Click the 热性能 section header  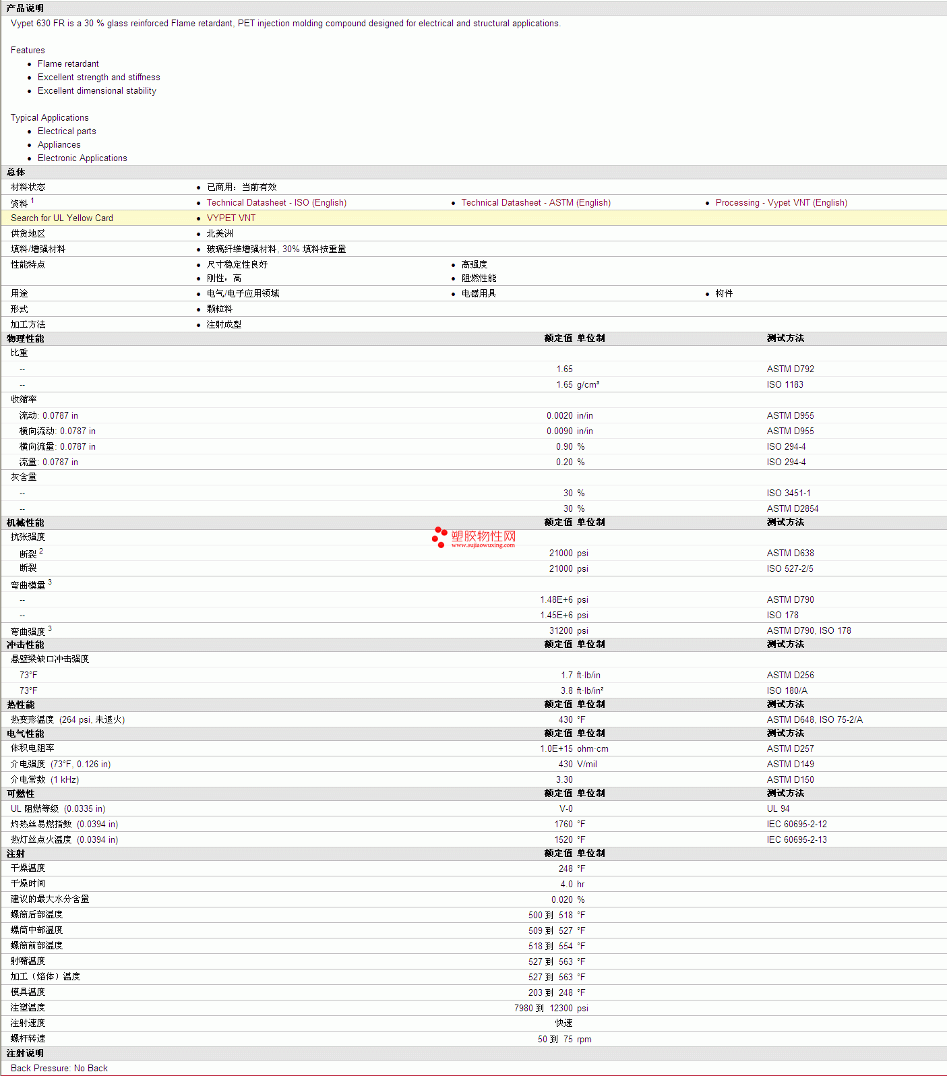pos(20,705)
